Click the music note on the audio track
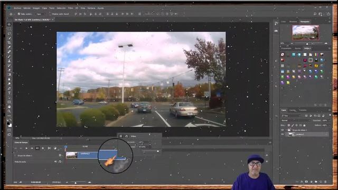 [x=60, y=161]
